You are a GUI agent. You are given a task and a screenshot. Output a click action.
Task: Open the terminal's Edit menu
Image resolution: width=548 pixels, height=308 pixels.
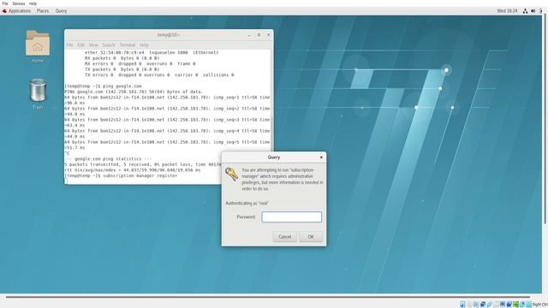pyautogui.click(x=81, y=45)
